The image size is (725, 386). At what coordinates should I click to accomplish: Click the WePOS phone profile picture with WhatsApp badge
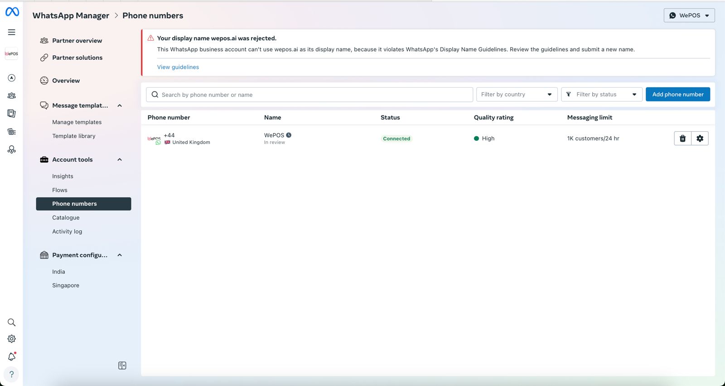click(x=154, y=139)
